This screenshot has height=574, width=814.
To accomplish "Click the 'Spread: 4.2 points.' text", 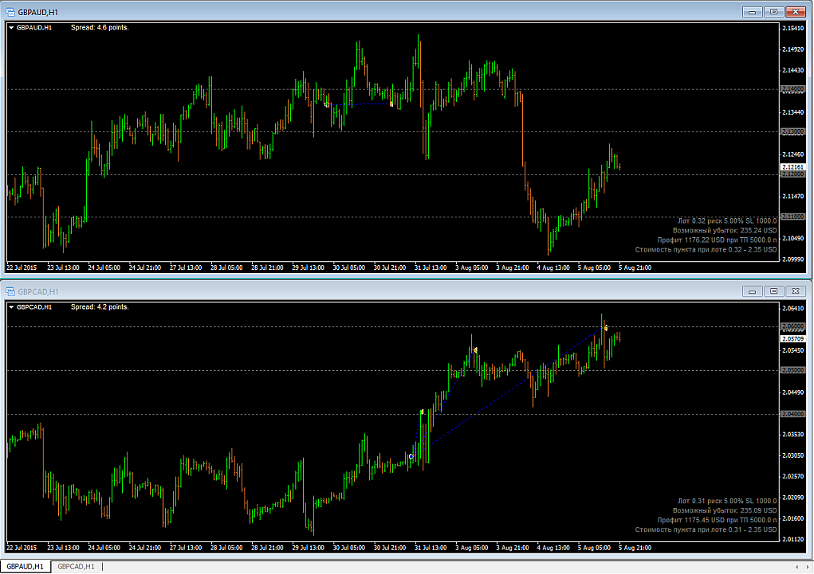I will pos(100,307).
